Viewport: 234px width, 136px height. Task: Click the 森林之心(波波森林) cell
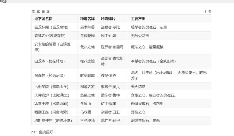coord(54,36)
